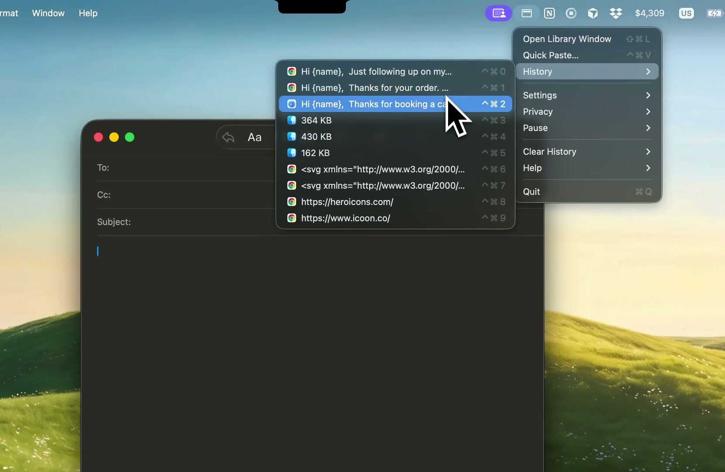Screen dimensions: 725x472
Task: Open the US input source menu
Action: pos(686,13)
